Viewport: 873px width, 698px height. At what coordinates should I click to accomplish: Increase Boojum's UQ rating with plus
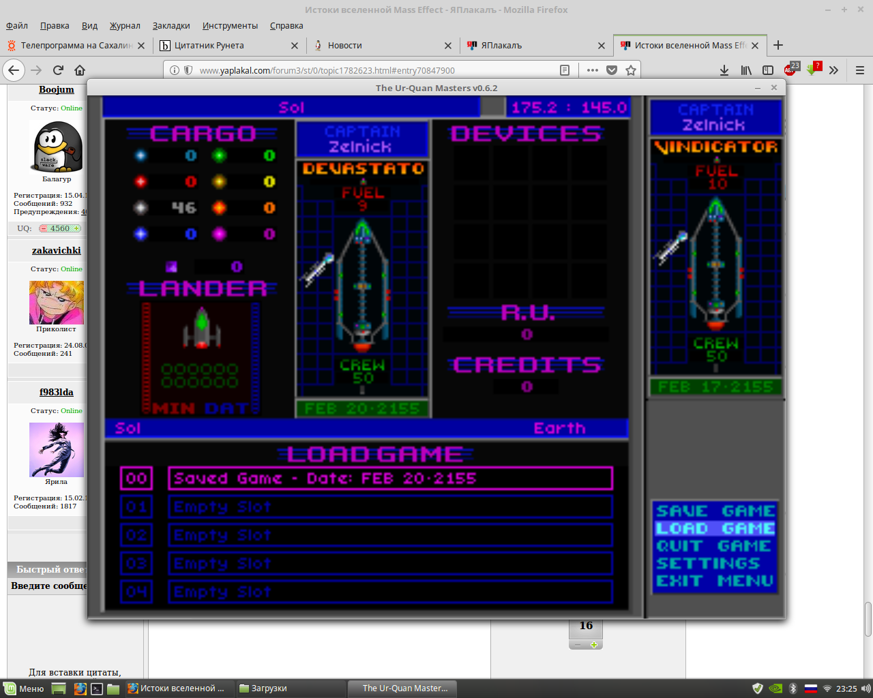tap(76, 228)
